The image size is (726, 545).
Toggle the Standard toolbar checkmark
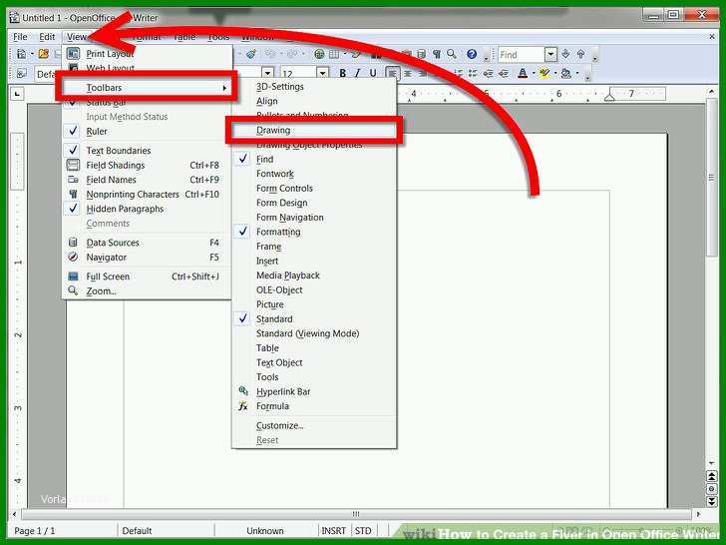coord(314,318)
